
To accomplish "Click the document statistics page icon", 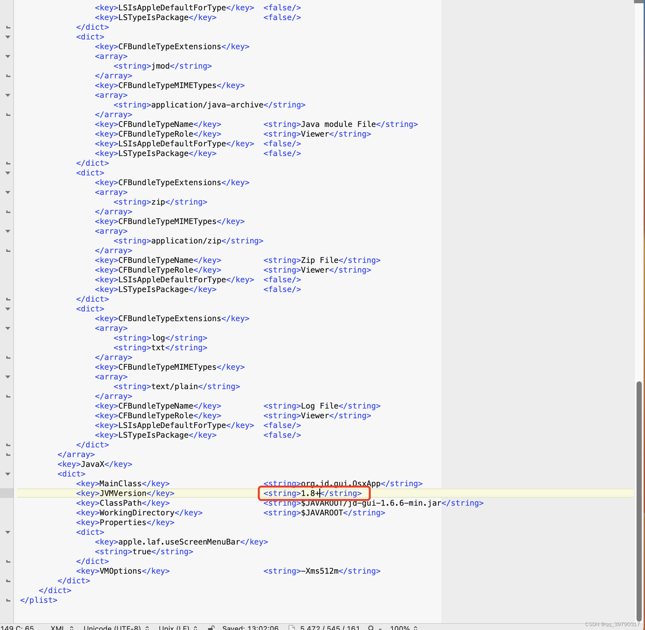I will [x=291, y=628].
